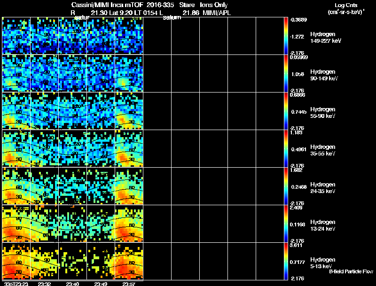
Task: Select the 23:32 Hydrogen 90-149 keV image
Action: 45,73
